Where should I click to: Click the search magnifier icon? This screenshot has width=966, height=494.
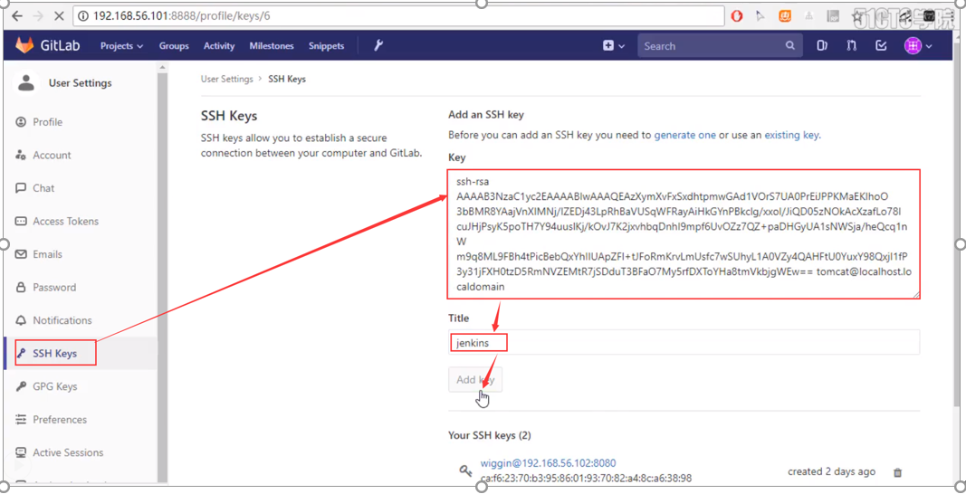tap(789, 45)
